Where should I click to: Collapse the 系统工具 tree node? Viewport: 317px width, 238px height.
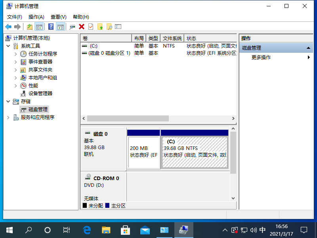9,46
